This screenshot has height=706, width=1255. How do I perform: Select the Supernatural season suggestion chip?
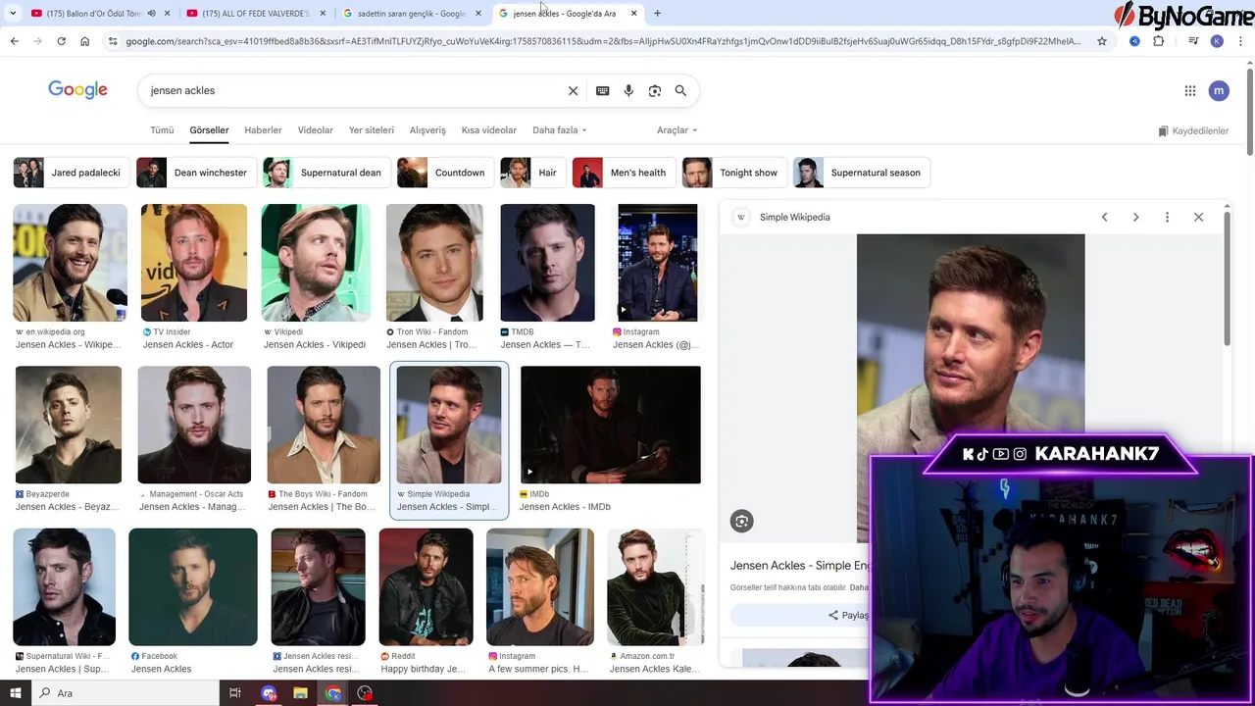[x=862, y=173]
